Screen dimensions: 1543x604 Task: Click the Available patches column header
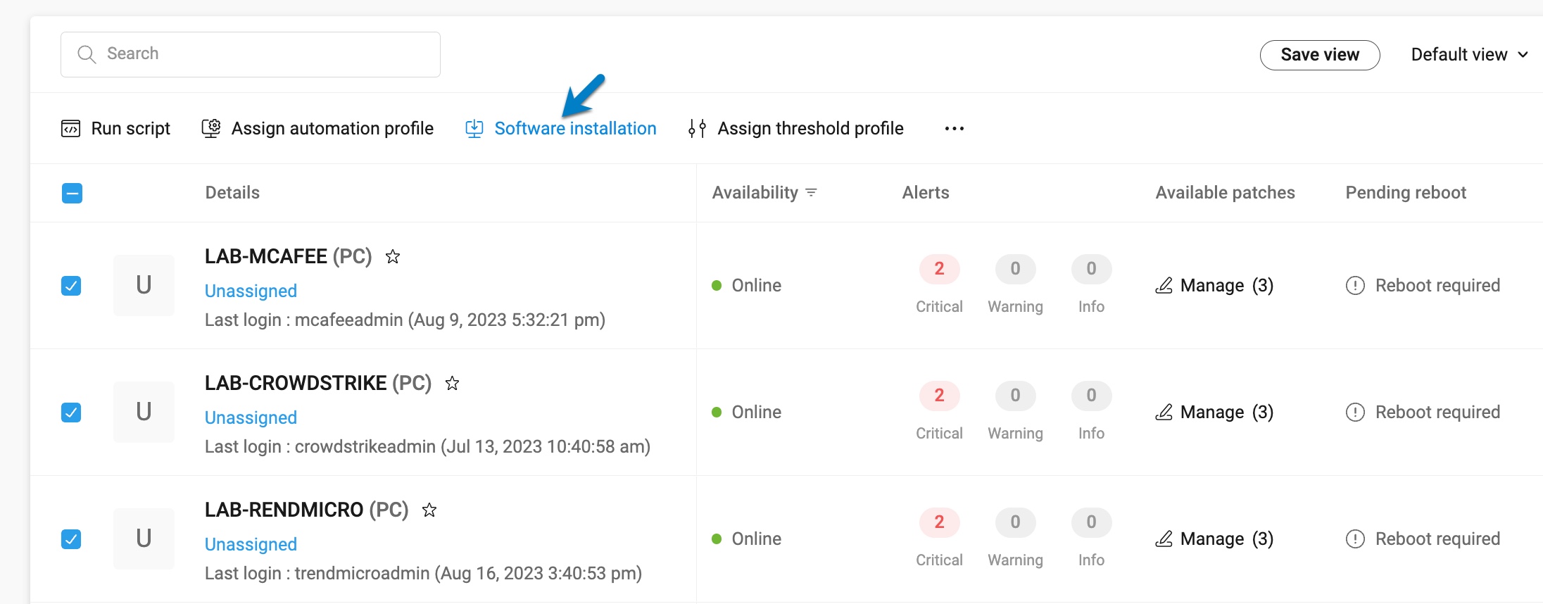pos(1225,192)
